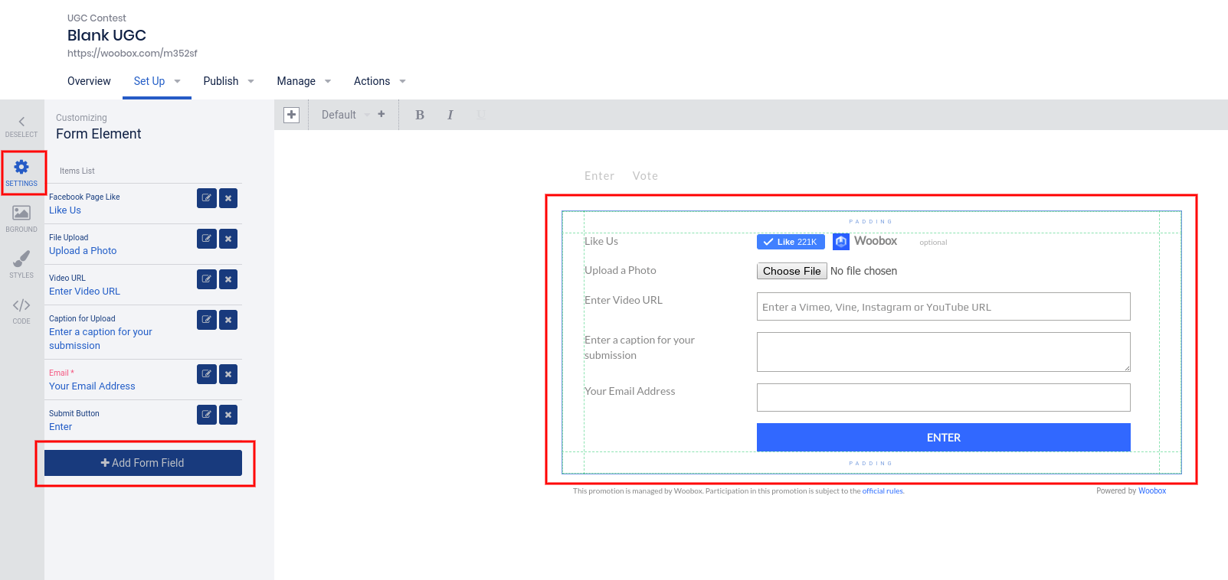Toggle bold text formatting
The width and height of the screenshot is (1228, 580).
[x=420, y=115]
